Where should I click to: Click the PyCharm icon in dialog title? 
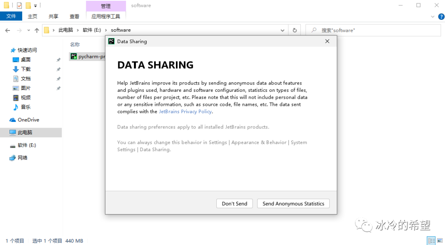(111, 41)
